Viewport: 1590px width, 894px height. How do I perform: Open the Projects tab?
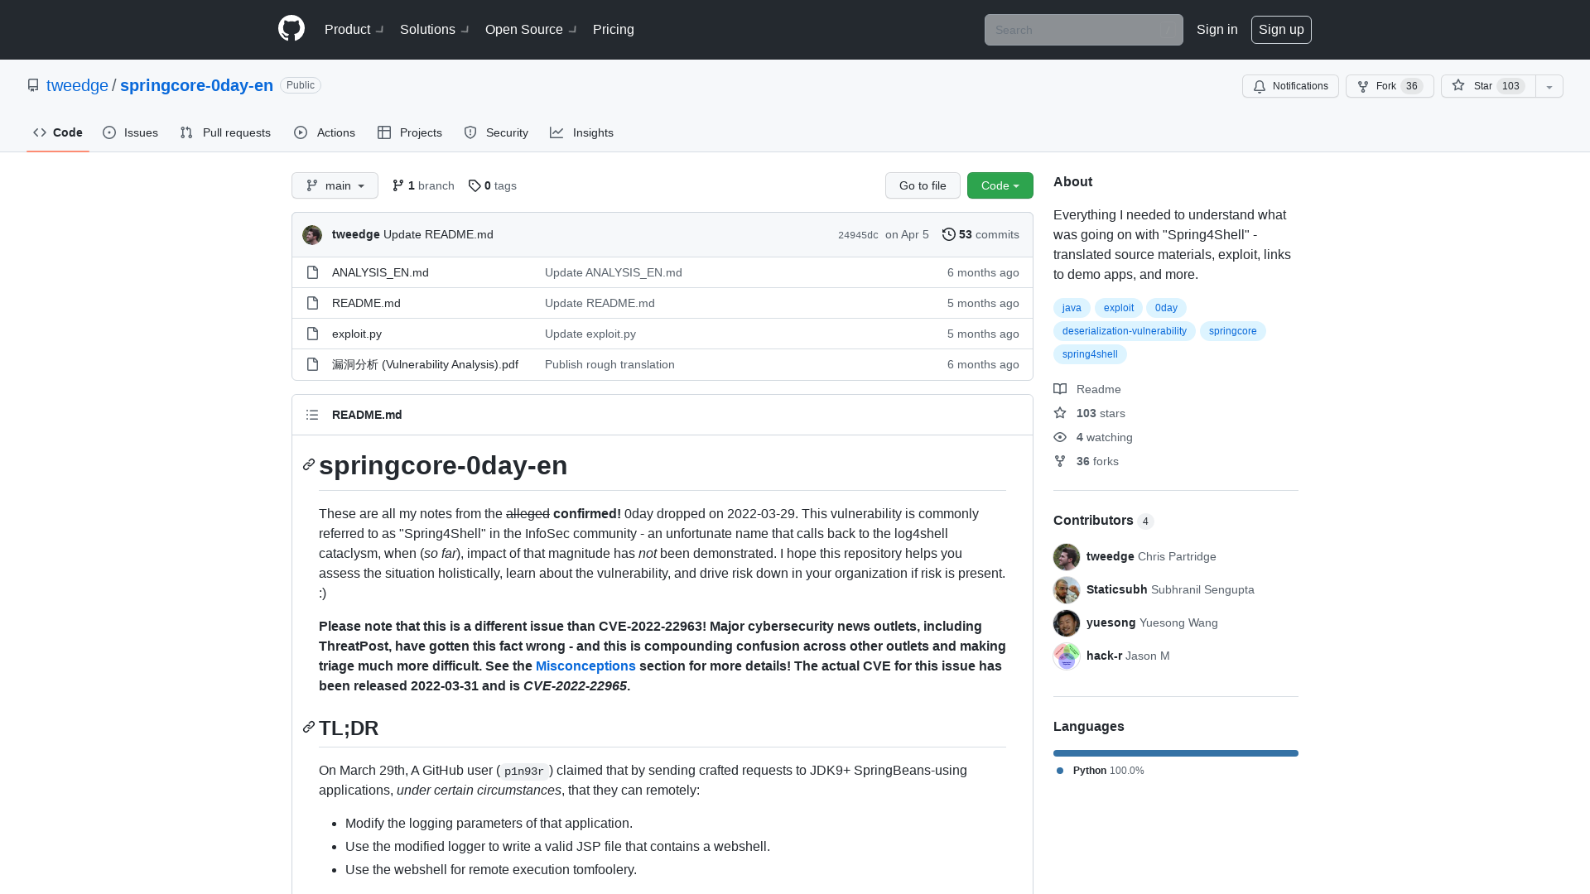click(x=410, y=132)
